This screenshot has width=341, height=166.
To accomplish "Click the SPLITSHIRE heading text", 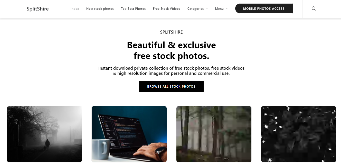I will tap(171, 32).
